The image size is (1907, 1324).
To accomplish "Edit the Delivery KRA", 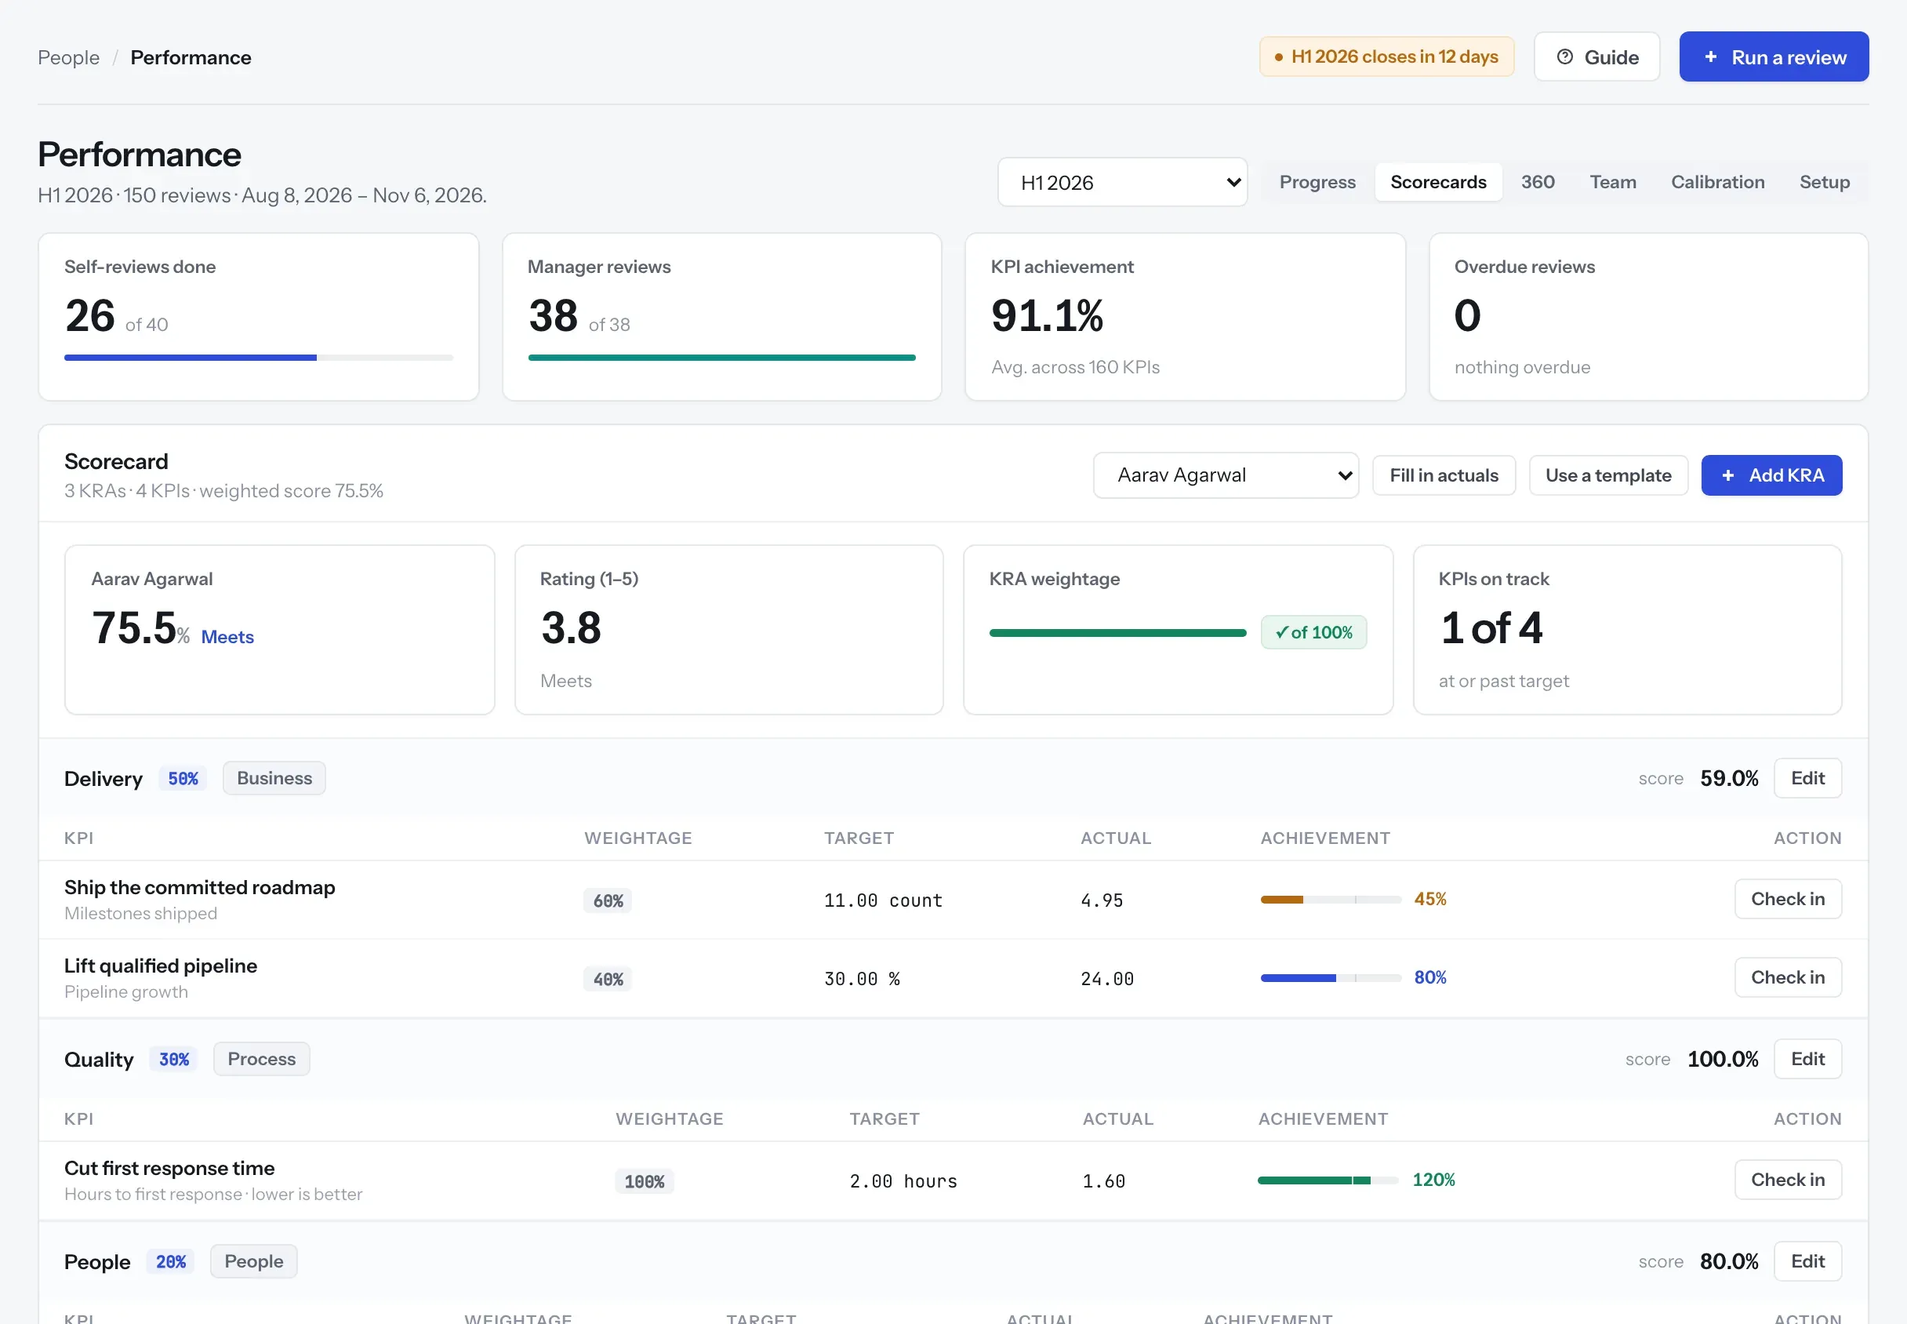I will [x=1807, y=778].
